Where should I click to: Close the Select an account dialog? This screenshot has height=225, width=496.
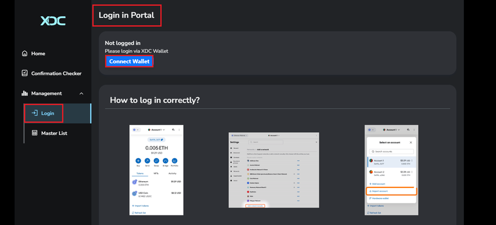click(x=410, y=142)
